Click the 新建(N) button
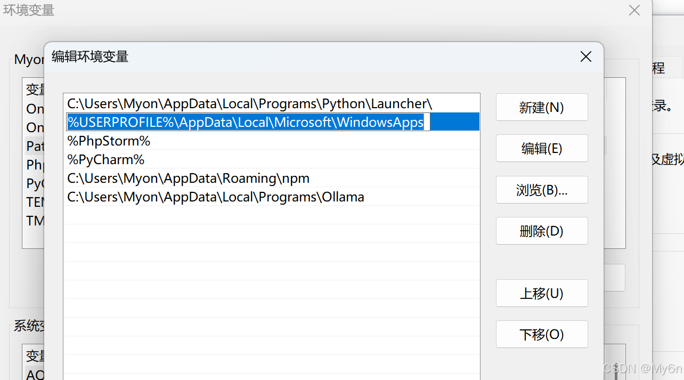Viewport: 684px width, 380px height. click(x=542, y=107)
